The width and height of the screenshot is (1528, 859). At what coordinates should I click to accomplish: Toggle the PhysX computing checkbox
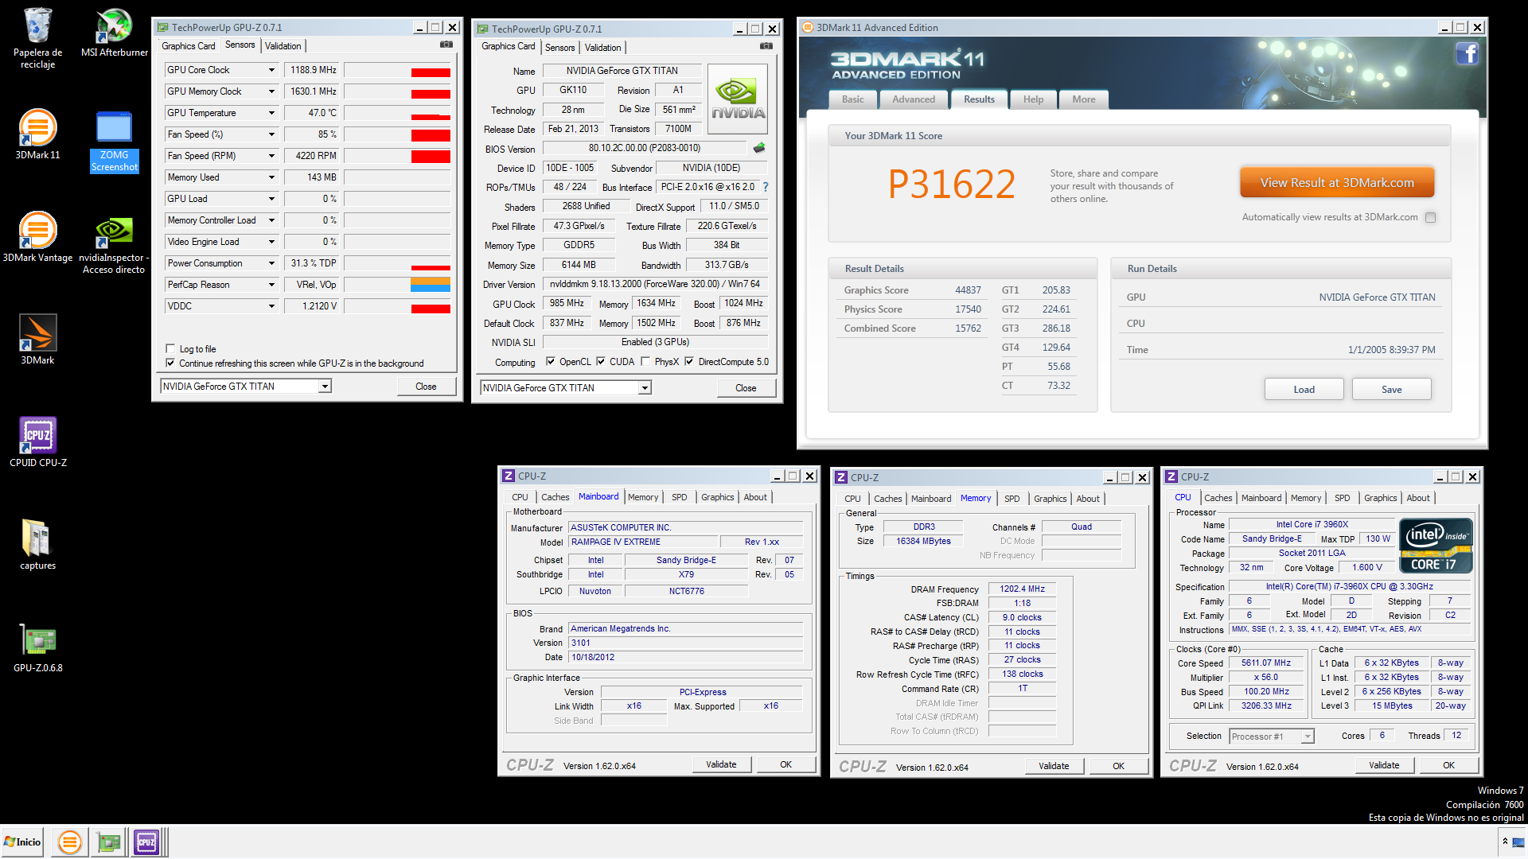click(x=645, y=361)
